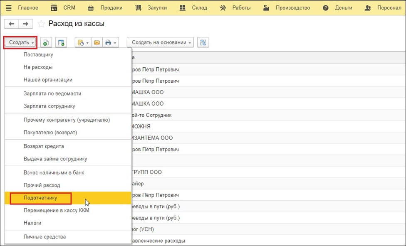Screen dimensions: 406x246
Task: Choose the Налоги menu entry
Action: [32, 223]
